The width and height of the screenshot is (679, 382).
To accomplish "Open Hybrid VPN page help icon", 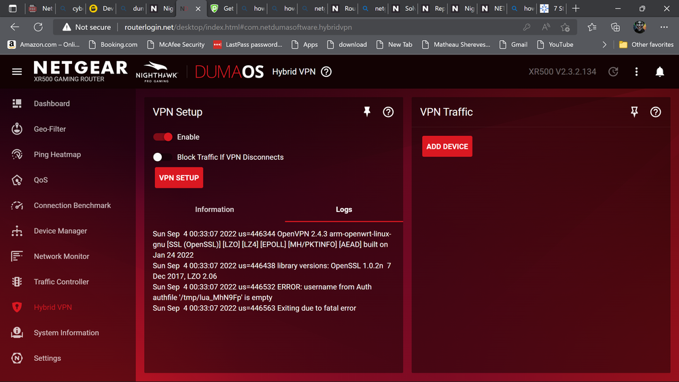I will click(x=326, y=72).
